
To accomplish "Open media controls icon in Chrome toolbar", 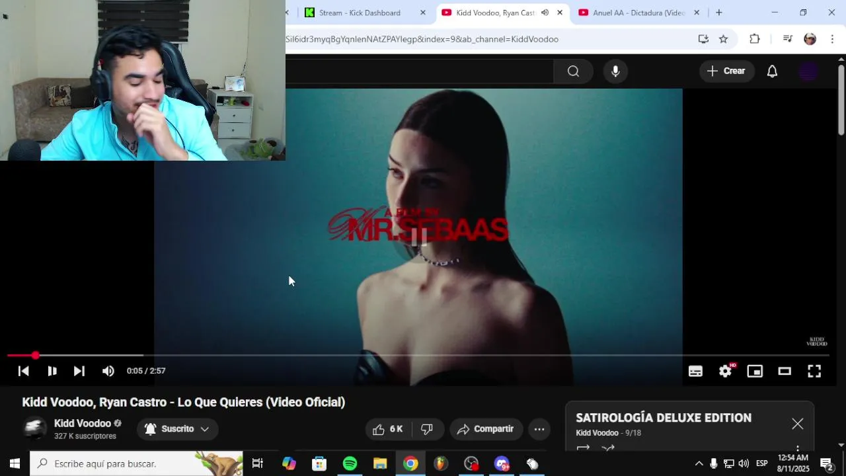I will [787, 39].
